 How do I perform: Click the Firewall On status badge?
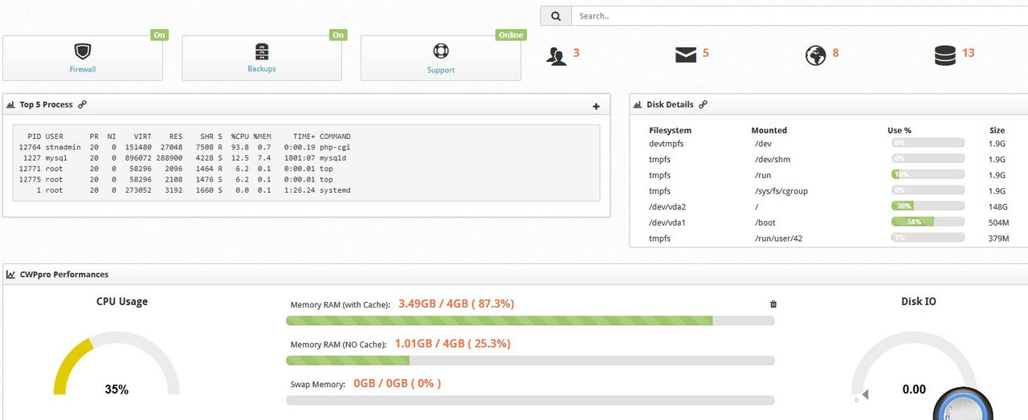point(159,35)
